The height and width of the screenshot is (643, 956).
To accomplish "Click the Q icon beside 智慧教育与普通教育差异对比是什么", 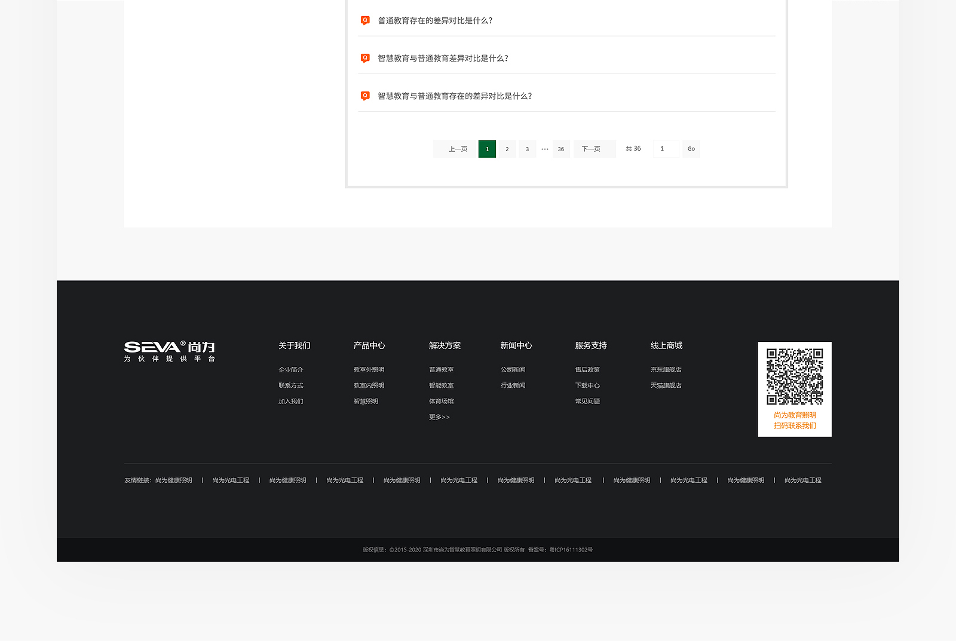I will point(365,59).
